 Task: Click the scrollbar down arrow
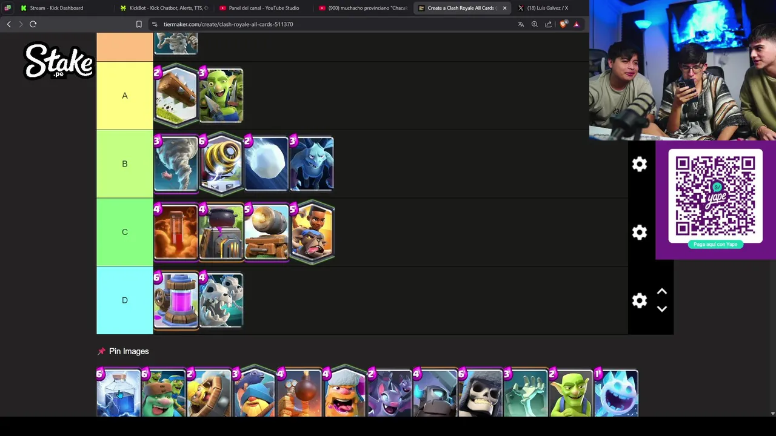[x=772, y=414]
